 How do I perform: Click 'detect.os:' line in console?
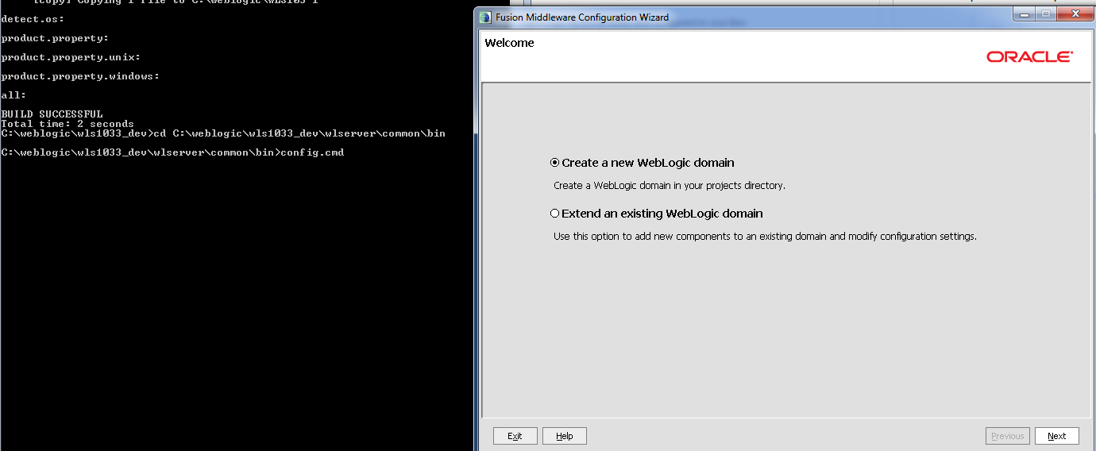click(x=33, y=19)
